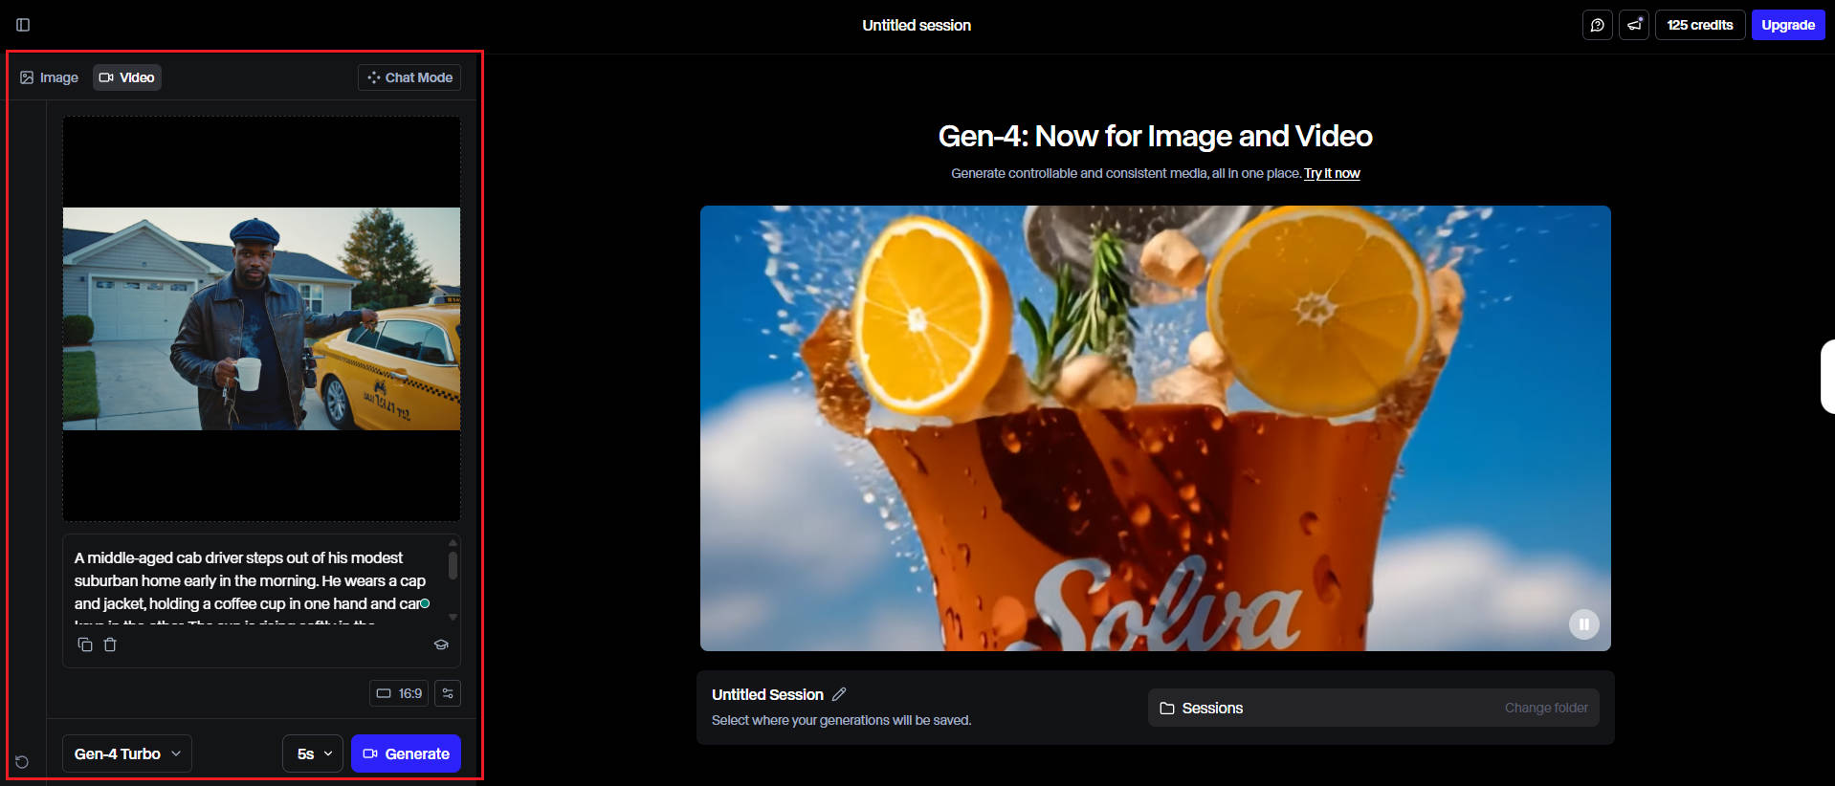Screen dimensions: 1835x786
Task: Click the Untitled Session label beside the pencil
Action: (x=767, y=694)
